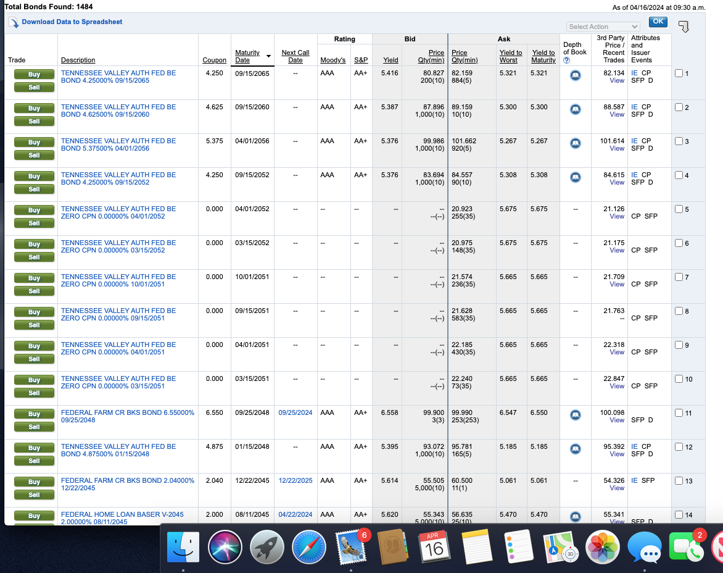The height and width of the screenshot is (573, 723).
Task: Click the arrow icon next to OK
Action: pyautogui.click(x=683, y=27)
